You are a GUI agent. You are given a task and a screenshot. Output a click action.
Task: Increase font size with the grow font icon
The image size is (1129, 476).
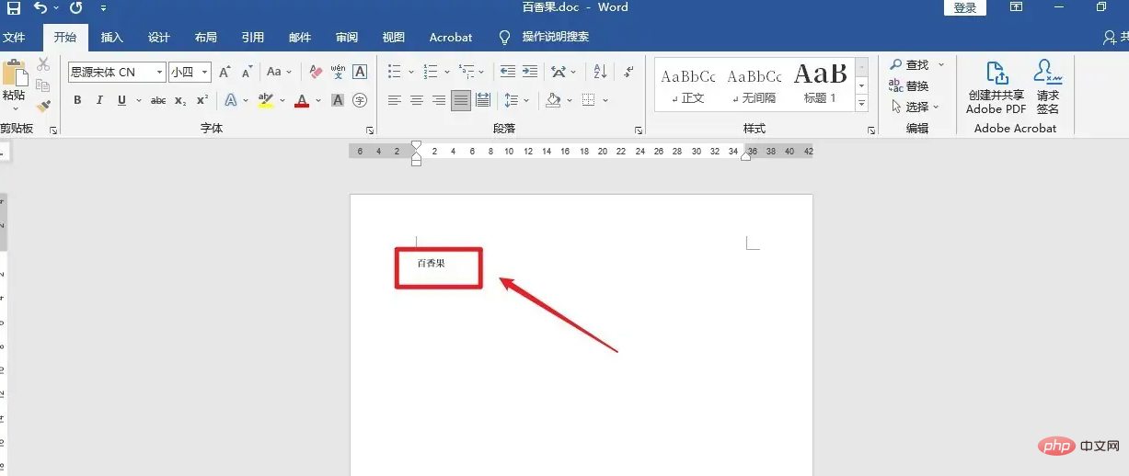[225, 72]
